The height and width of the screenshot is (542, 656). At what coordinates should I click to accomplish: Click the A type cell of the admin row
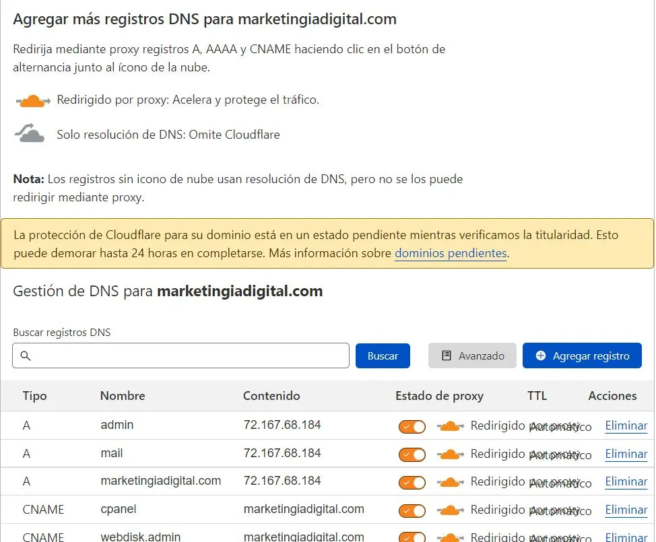pos(26,426)
